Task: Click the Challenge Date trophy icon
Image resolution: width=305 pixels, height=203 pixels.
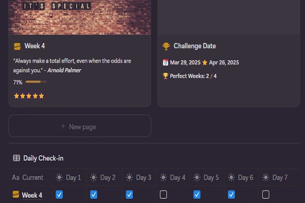Action: (166, 46)
